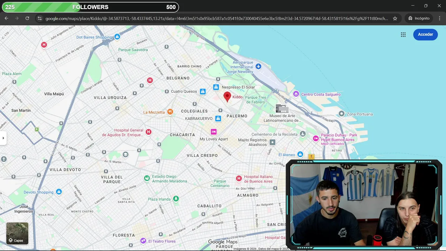This screenshot has width=446, height=251.
Task: Click the Parque Saavedra label
Action: point(133,50)
